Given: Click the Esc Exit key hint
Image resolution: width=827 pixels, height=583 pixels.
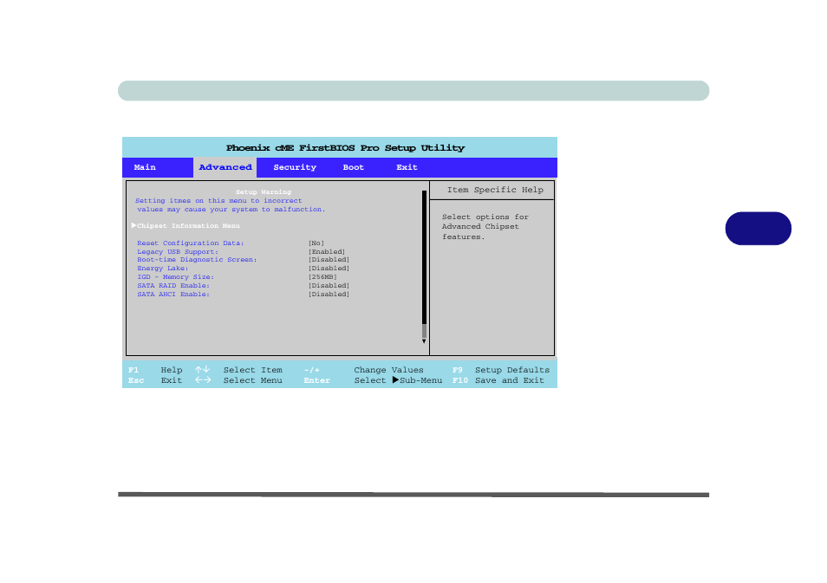Looking at the screenshot, I should pyautogui.click(x=155, y=380).
